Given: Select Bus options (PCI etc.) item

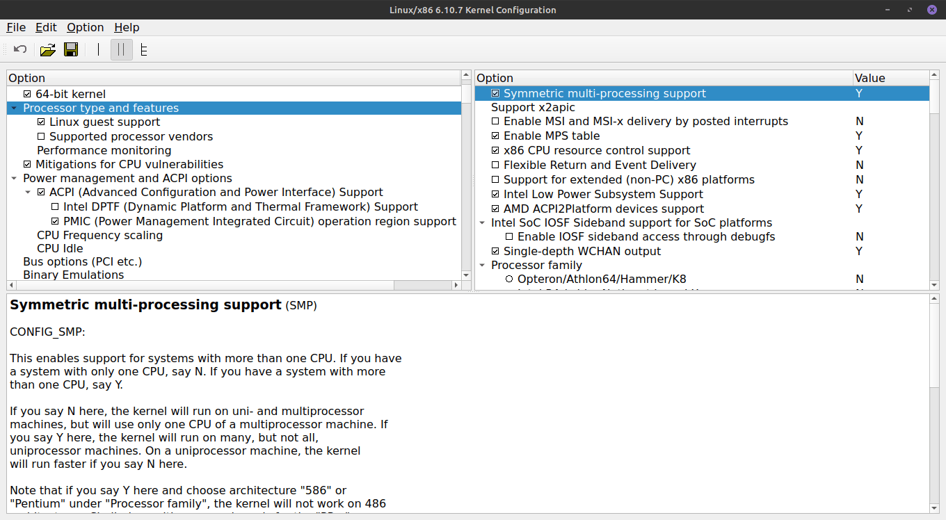Looking at the screenshot, I should [82, 262].
